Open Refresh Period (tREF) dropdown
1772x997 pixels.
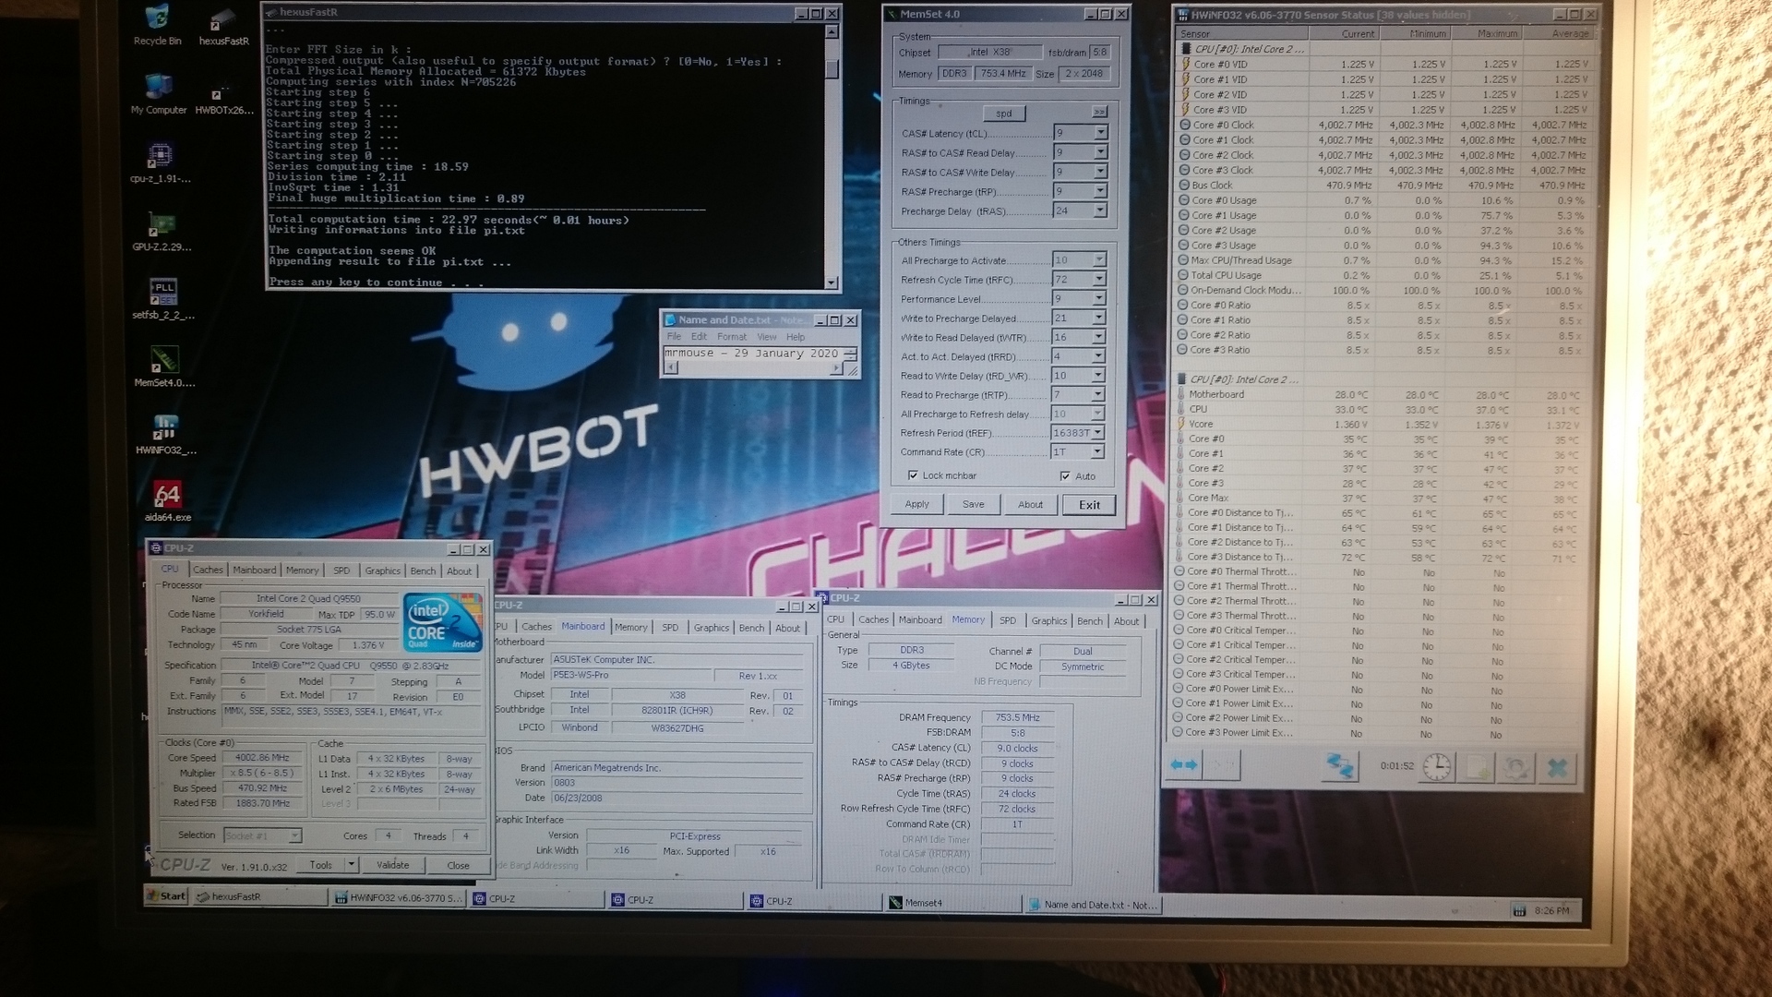[1097, 432]
